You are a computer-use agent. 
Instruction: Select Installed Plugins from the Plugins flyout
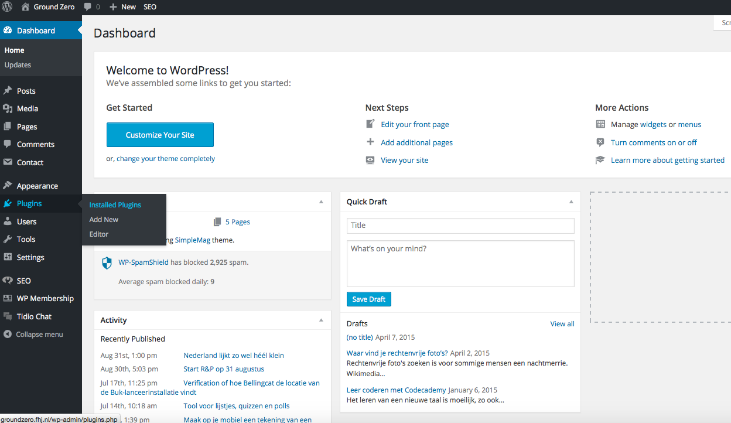click(115, 205)
